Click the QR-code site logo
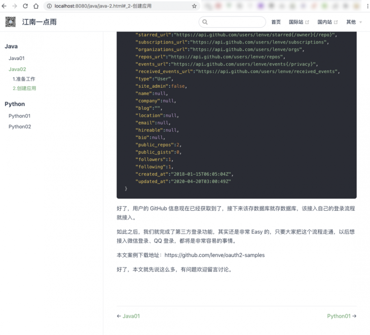The height and width of the screenshot is (335, 370). pyautogui.click(x=10, y=22)
